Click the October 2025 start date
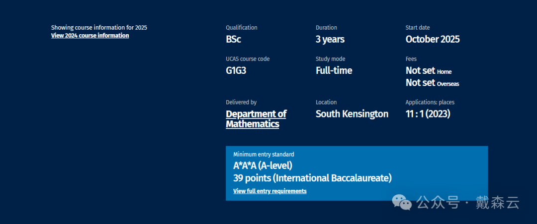This screenshot has width=537, height=224. click(433, 40)
